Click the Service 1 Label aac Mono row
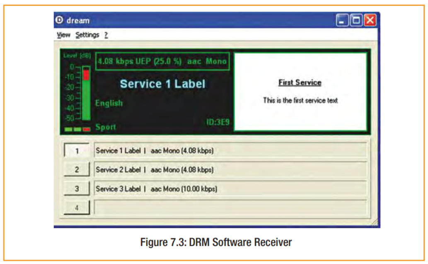 pos(230,150)
